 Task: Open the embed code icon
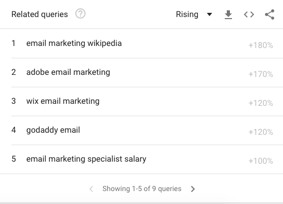(249, 14)
